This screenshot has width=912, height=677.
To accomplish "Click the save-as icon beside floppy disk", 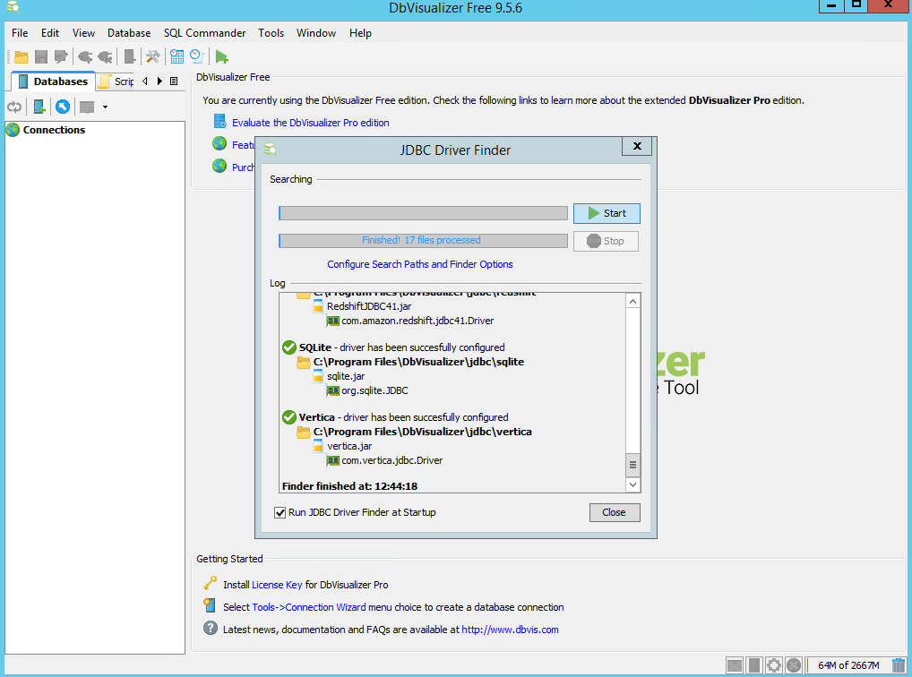I will (61, 56).
